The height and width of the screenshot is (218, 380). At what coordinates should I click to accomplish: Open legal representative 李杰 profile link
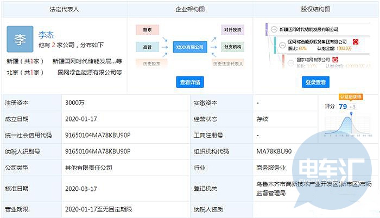point(46,35)
